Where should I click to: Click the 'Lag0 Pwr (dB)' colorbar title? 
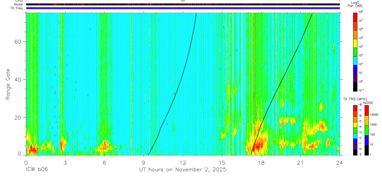tap(355, 4)
